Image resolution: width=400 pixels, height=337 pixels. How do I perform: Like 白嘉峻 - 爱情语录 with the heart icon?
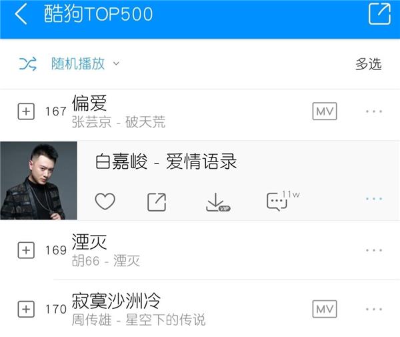pyautogui.click(x=105, y=202)
